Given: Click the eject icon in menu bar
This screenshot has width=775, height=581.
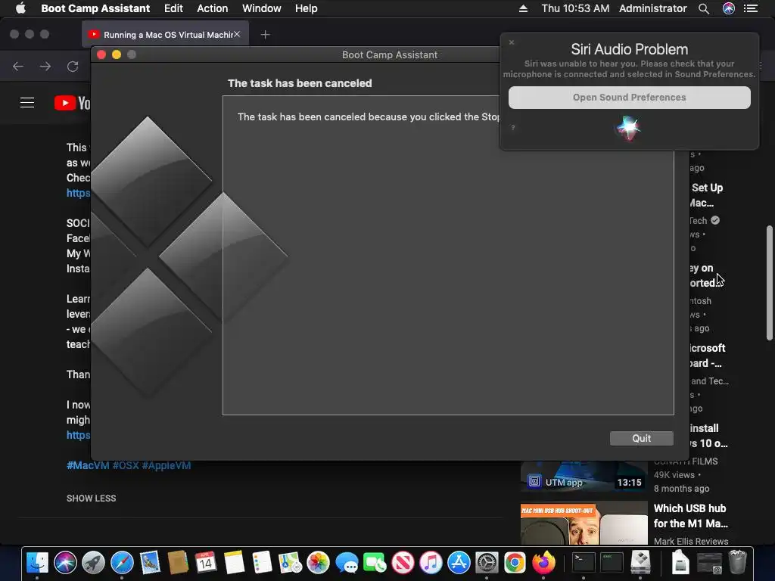Looking at the screenshot, I should point(523,8).
